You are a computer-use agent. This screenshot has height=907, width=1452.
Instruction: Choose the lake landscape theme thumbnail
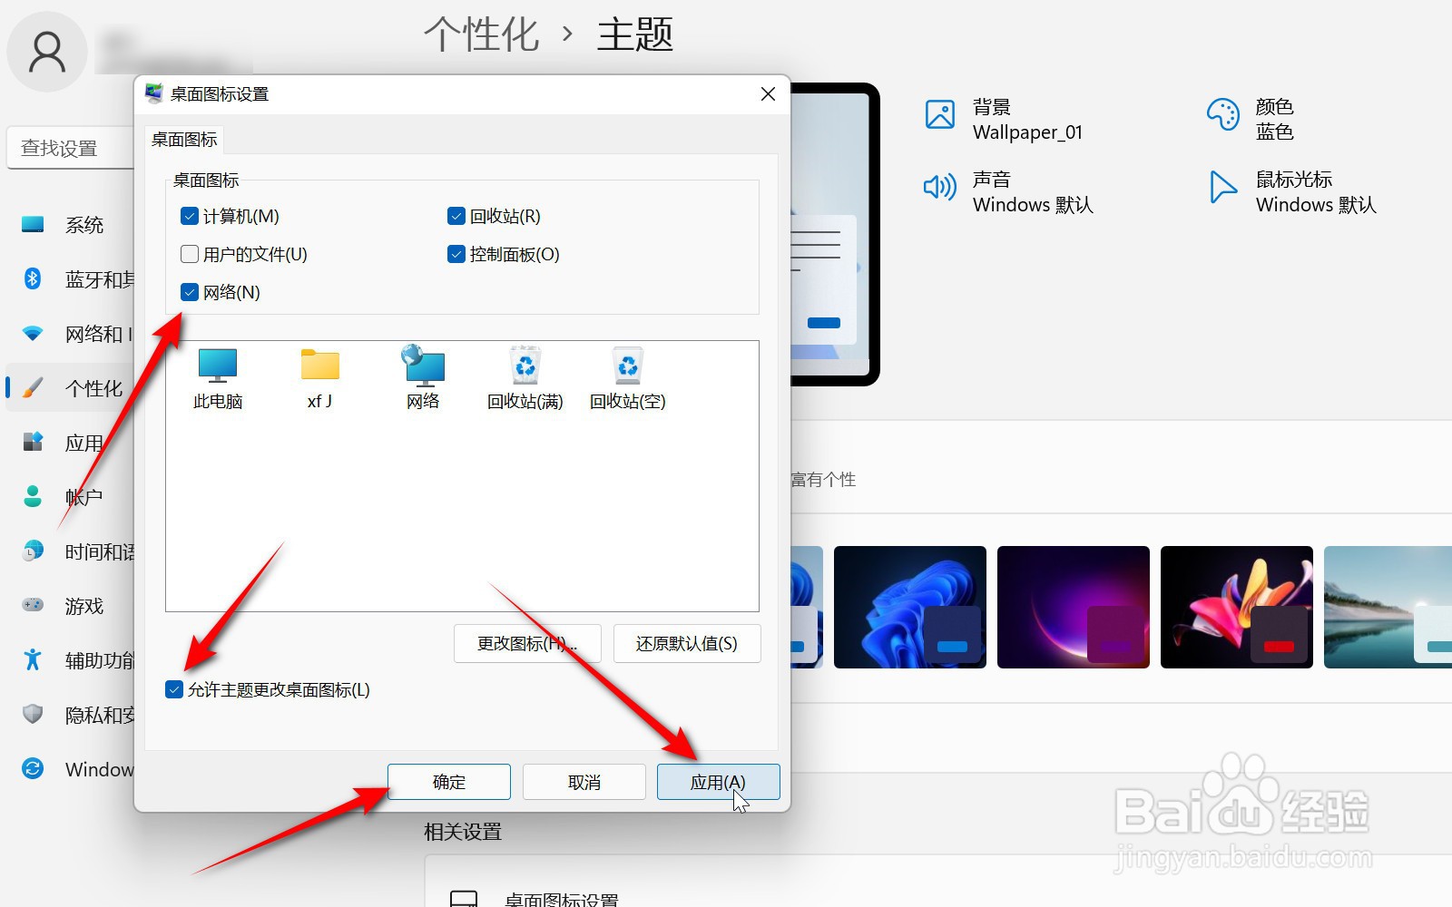click(x=1388, y=607)
